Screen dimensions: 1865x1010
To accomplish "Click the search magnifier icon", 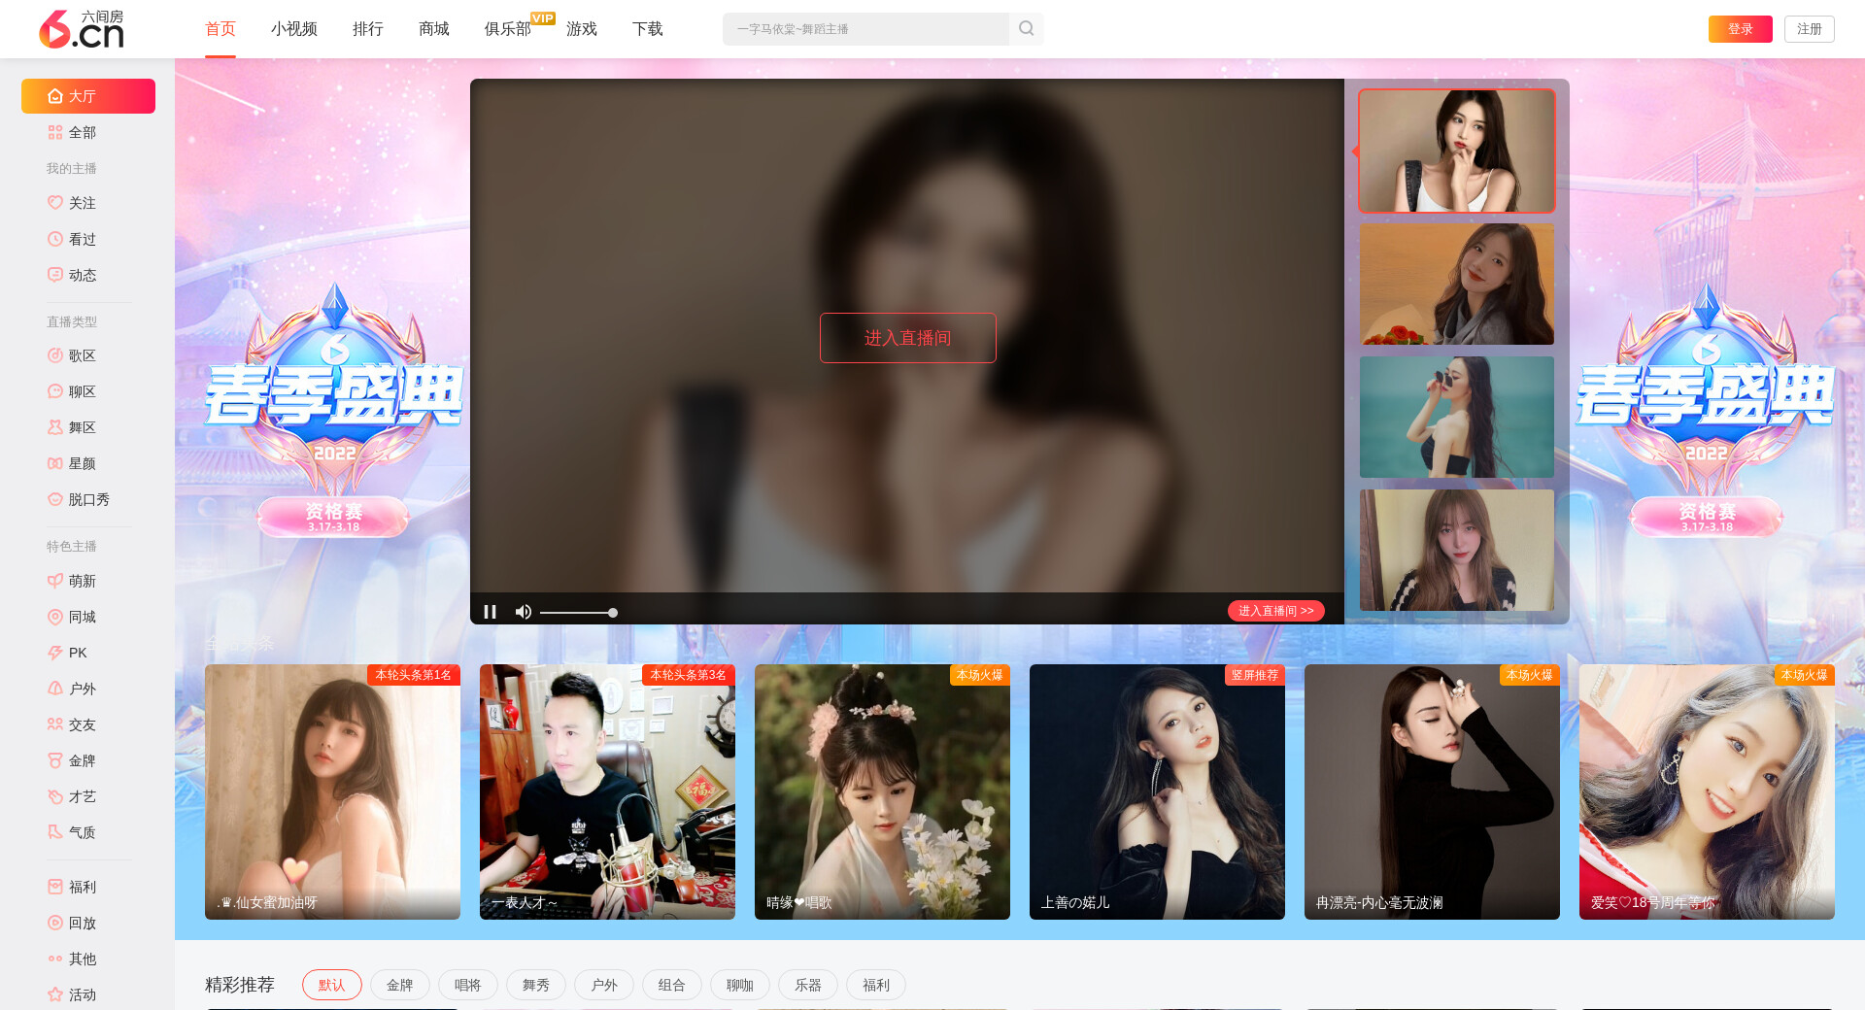I will (x=1026, y=29).
